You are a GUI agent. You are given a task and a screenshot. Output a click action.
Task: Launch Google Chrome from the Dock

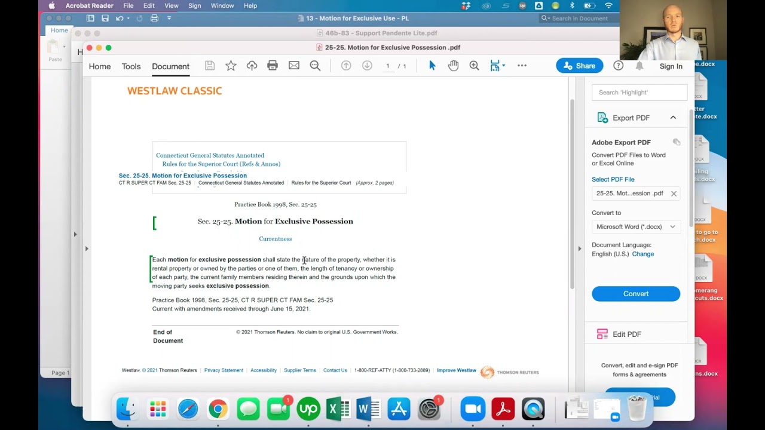point(218,409)
